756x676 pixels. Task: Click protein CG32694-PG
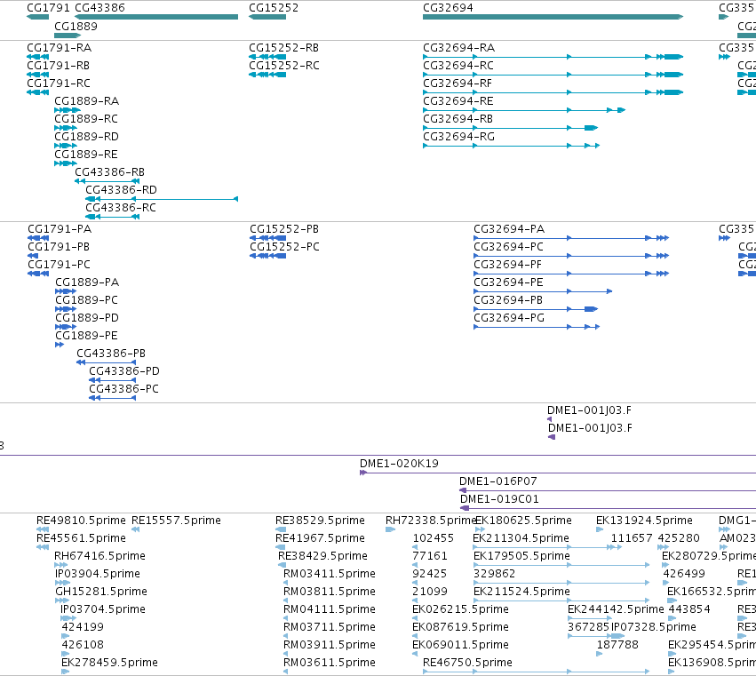pyautogui.click(x=509, y=318)
